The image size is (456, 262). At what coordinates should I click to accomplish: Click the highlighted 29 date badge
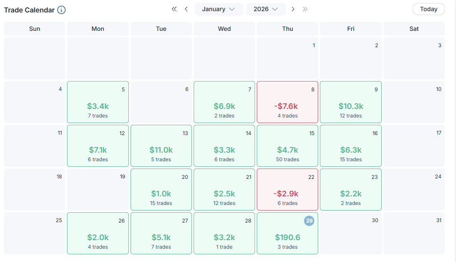309,221
